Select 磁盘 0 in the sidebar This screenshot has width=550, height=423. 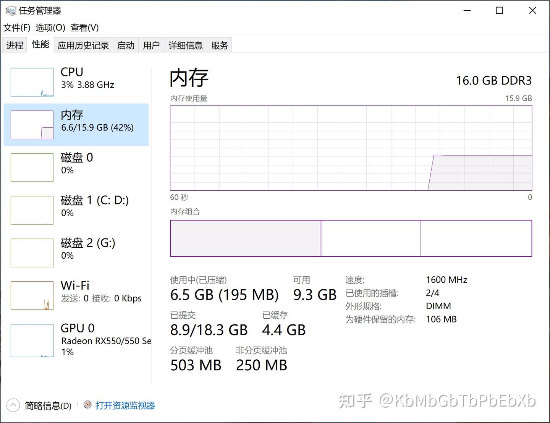(76, 167)
